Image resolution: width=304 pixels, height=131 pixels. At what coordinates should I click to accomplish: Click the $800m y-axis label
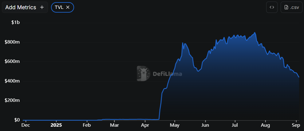coord(12,42)
